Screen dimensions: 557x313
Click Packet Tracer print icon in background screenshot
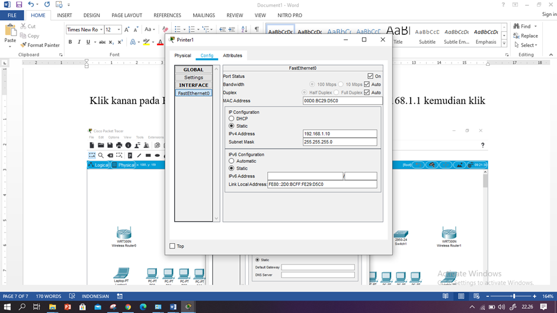tap(119, 145)
